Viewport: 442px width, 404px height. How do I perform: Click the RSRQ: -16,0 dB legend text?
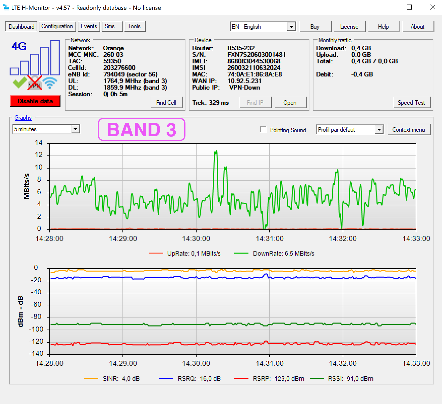(x=199, y=379)
